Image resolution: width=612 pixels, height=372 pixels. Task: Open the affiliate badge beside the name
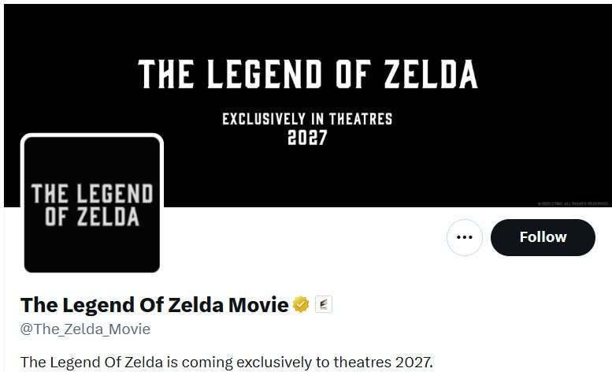[x=324, y=304]
